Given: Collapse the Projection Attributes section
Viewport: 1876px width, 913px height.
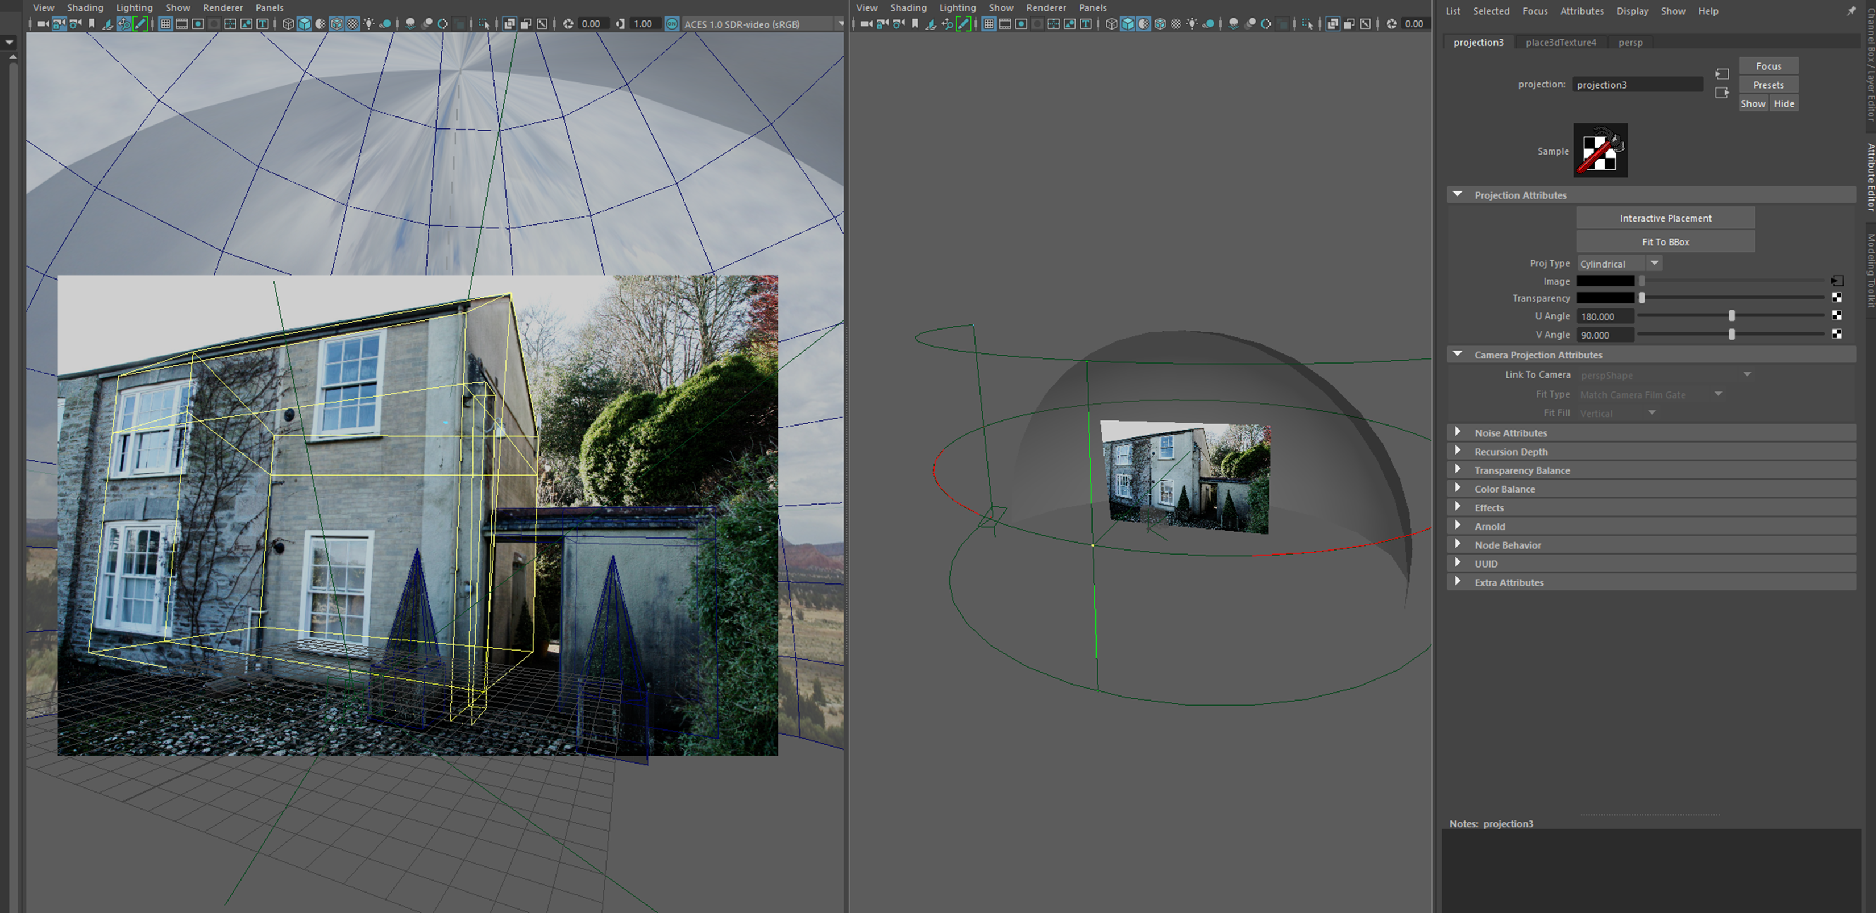Looking at the screenshot, I should (1457, 195).
